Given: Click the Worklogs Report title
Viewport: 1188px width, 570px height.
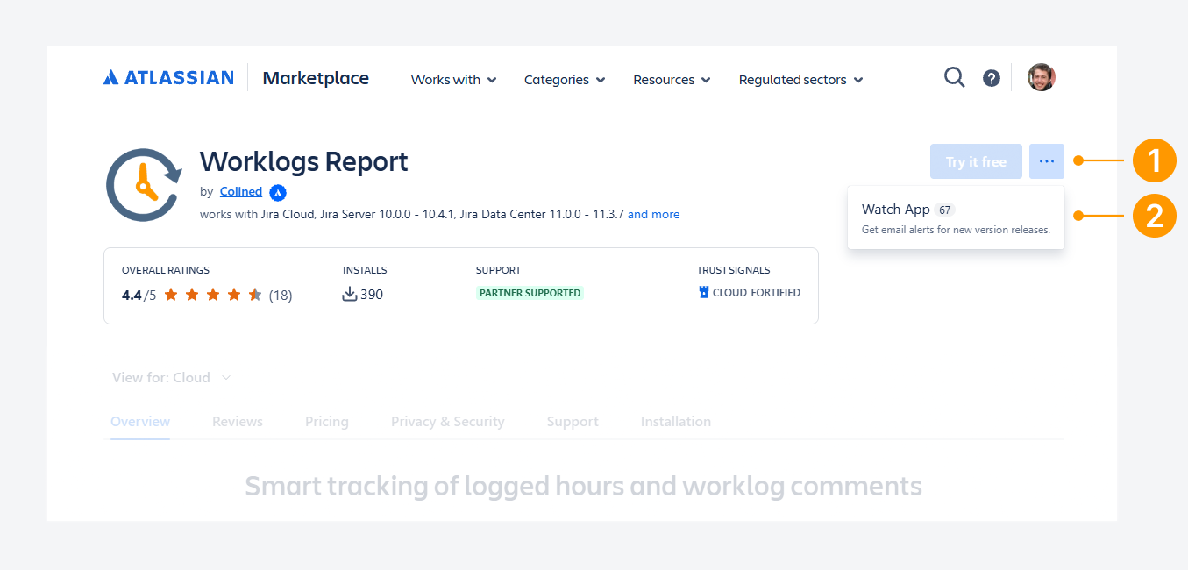Looking at the screenshot, I should [304, 162].
